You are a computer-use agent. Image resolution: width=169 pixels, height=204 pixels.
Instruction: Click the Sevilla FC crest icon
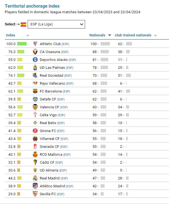[x=35, y=194]
